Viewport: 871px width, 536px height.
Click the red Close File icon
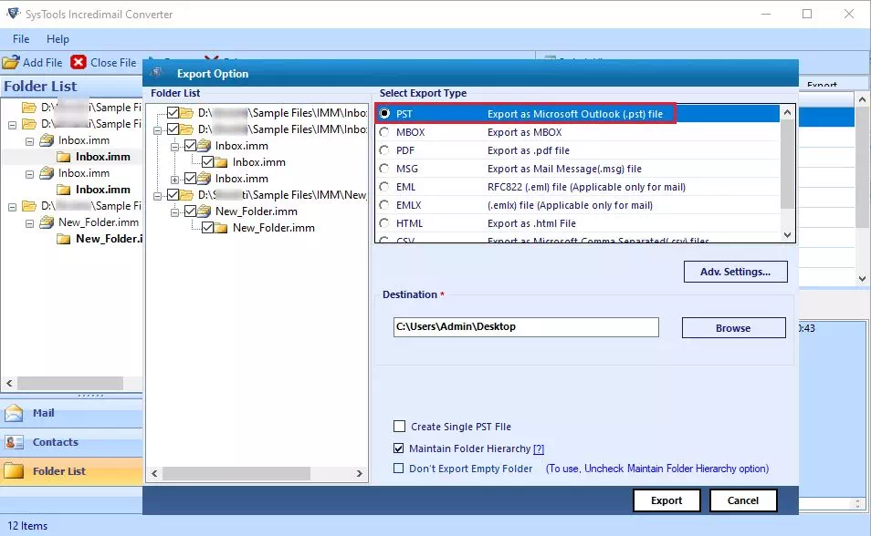click(x=79, y=62)
